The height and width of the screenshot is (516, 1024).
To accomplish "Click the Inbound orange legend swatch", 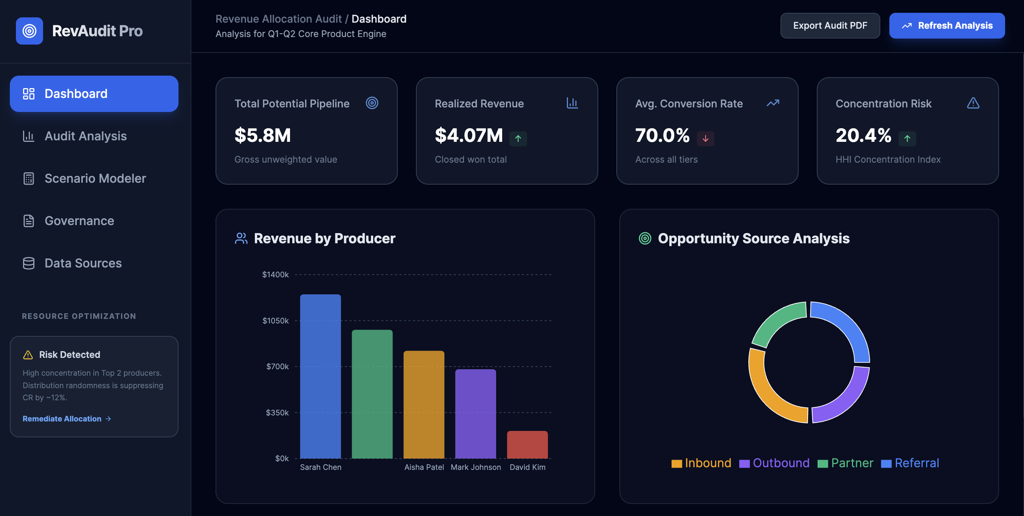I will pyautogui.click(x=677, y=464).
